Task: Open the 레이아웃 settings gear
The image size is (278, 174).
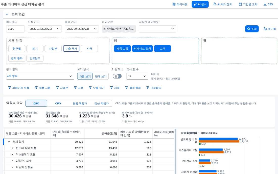Action: tap(180, 4)
